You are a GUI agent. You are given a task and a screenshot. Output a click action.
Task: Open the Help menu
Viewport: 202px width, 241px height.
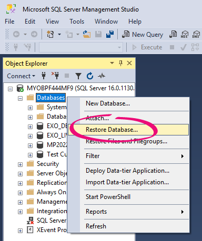pos(135,22)
